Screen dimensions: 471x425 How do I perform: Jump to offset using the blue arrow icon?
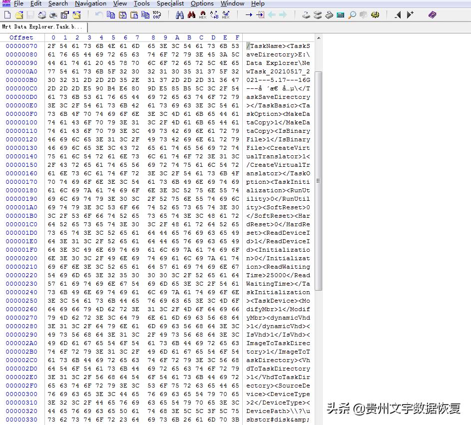[x=250, y=15]
